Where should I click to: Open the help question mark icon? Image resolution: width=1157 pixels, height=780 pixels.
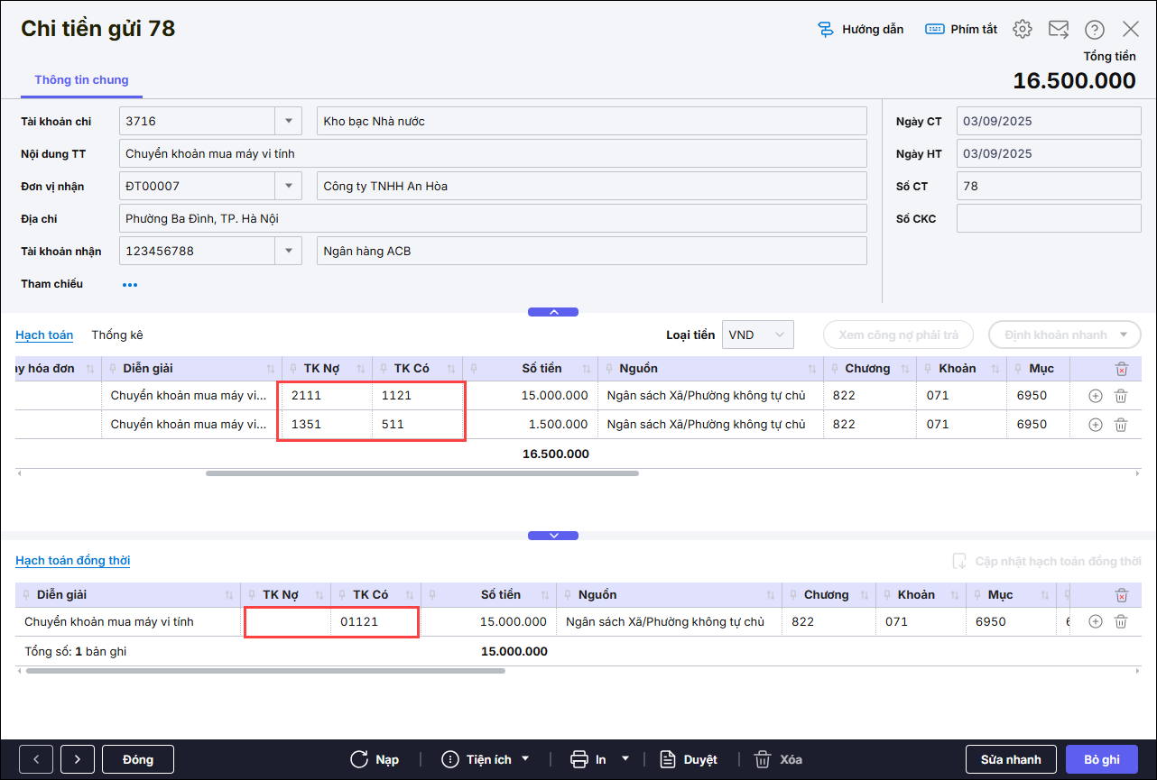point(1094,30)
